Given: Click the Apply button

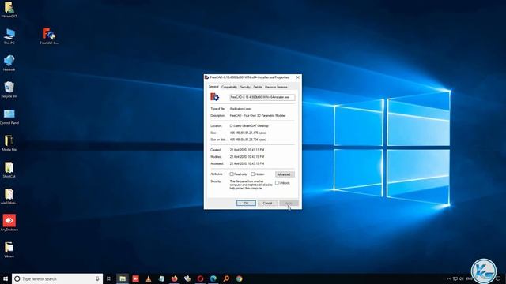Looking at the screenshot, I should pos(289,204).
